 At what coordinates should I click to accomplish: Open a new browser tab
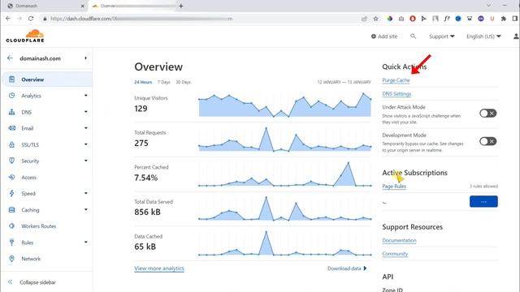181,6
